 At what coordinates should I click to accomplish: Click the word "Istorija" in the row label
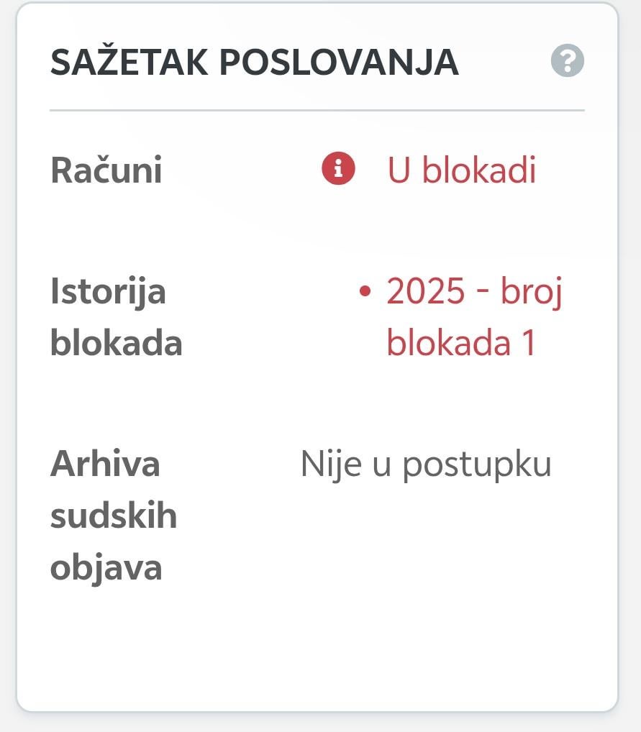(108, 292)
